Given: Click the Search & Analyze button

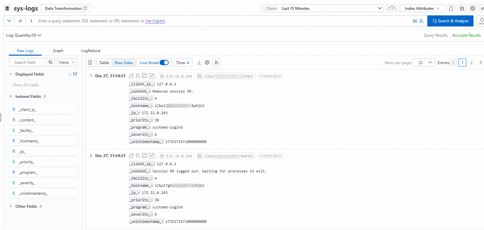Looking at the screenshot, I should pos(450,21).
